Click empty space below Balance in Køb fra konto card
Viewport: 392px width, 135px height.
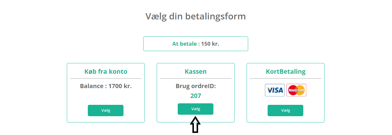(106, 97)
